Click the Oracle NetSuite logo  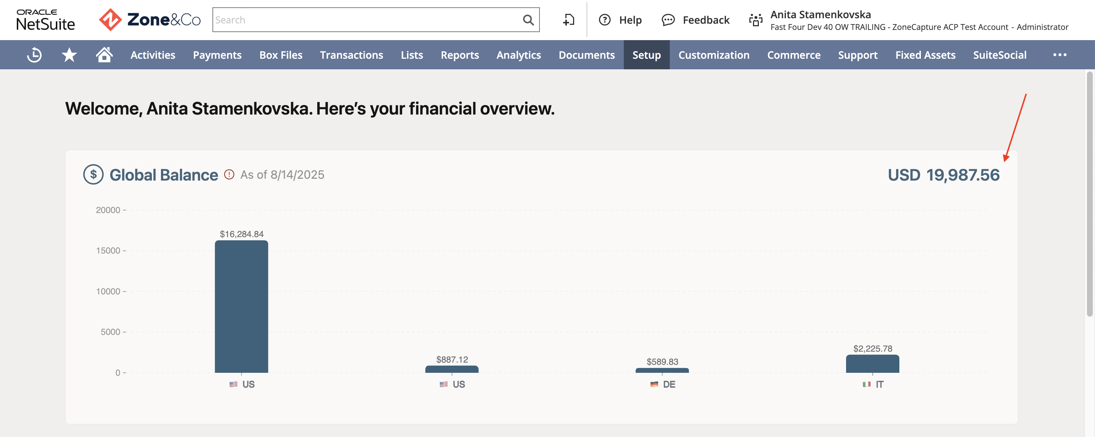point(46,20)
